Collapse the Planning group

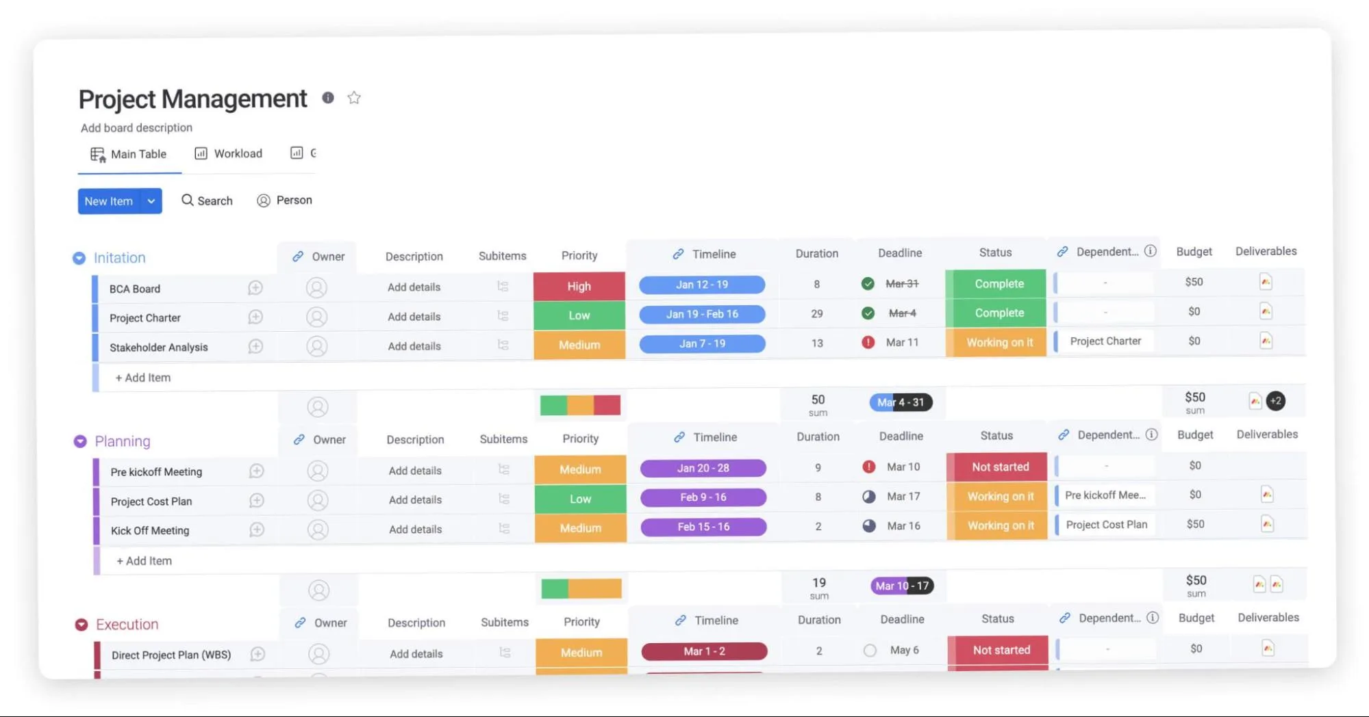tap(80, 441)
